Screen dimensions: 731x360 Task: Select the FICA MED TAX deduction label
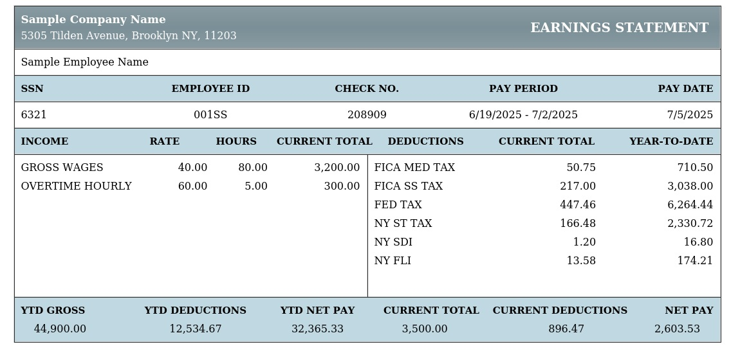tap(414, 168)
